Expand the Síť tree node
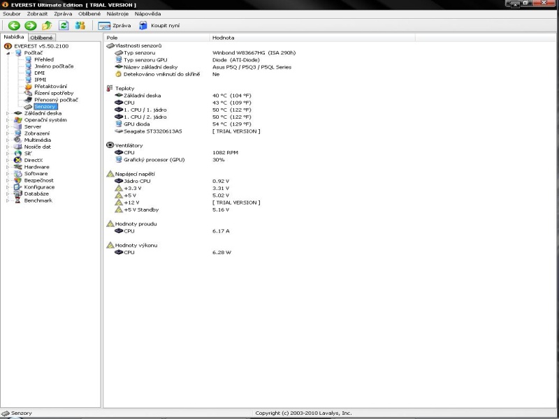Viewport: 559px width, 419px height. point(8,154)
